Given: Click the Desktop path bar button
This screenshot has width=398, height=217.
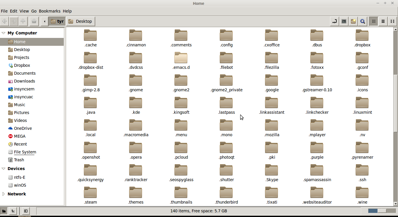Looking at the screenshot, I should coord(80,21).
